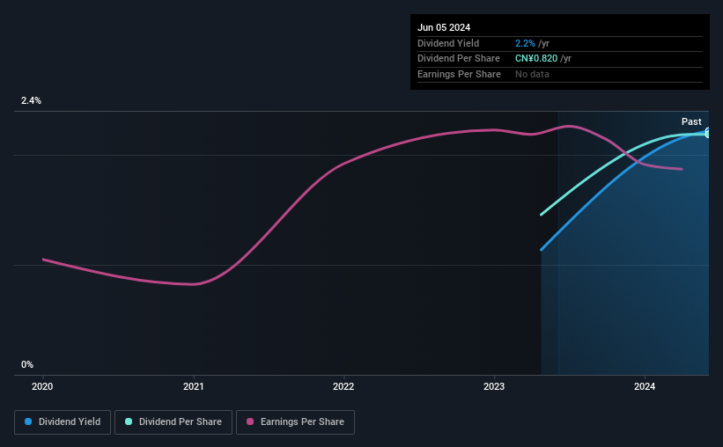Select the 2020 label on the x-axis

(42, 386)
